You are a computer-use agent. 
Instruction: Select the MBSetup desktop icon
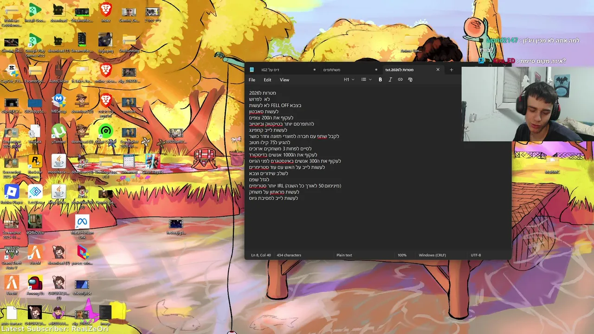58,104
